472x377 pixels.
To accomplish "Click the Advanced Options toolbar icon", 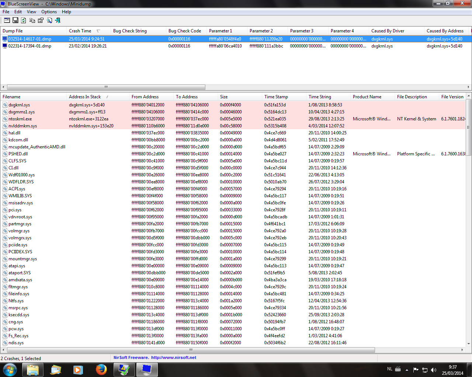I will (x=7, y=20).
